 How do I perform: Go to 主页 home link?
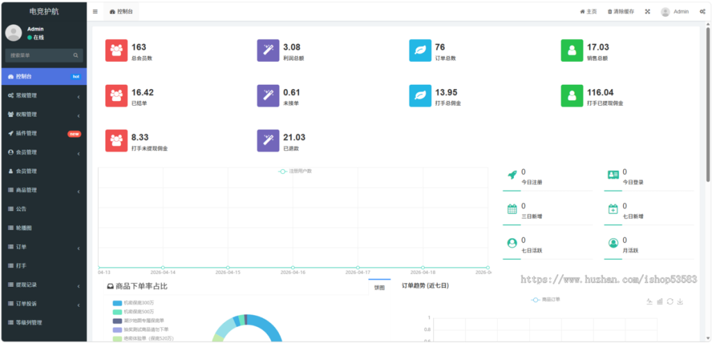[x=588, y=12]
